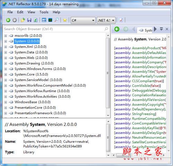This screenshot has height=166, width=173.
Task: Select the highlighted System (2.0.0.0) tree item
Action: (27, 41)
